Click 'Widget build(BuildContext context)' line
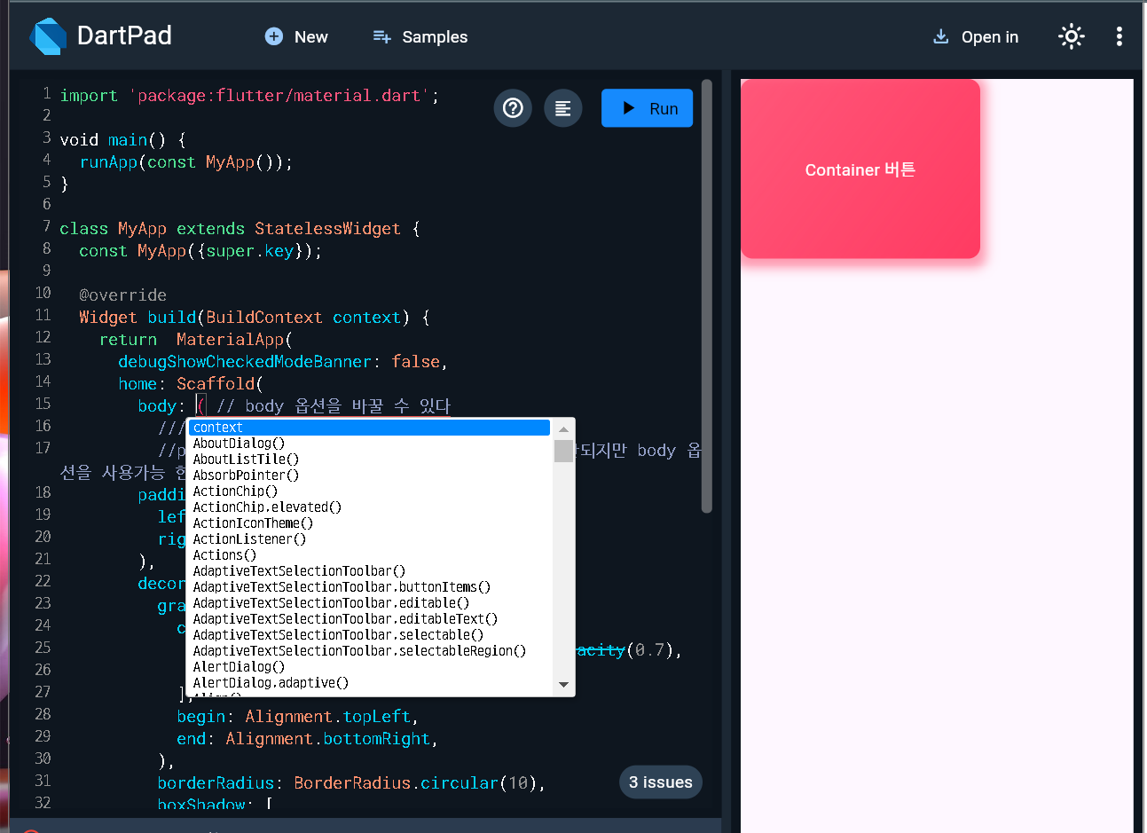 point(255,318)
